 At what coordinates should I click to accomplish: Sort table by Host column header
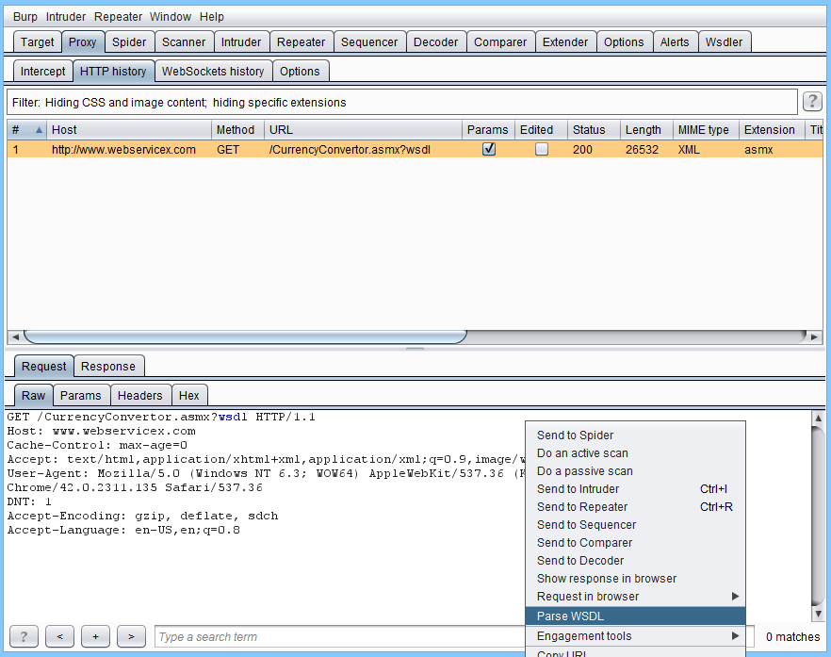click(129, 130)
